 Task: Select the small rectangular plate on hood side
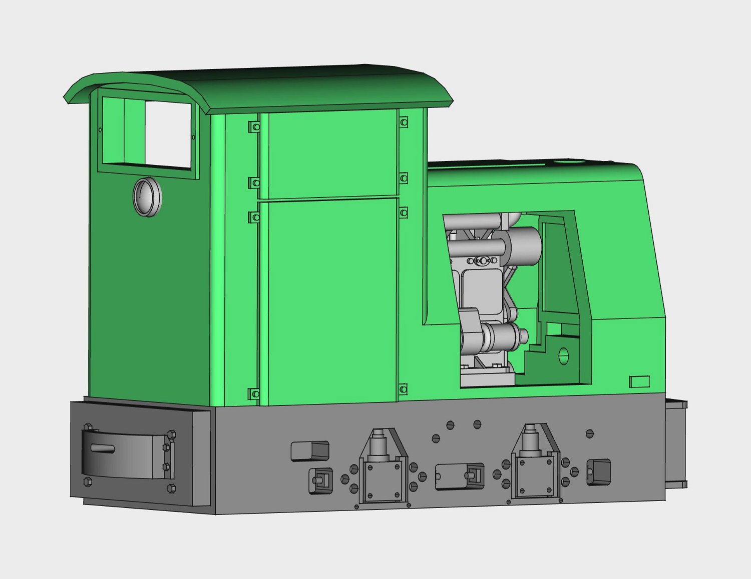point(639,382)
